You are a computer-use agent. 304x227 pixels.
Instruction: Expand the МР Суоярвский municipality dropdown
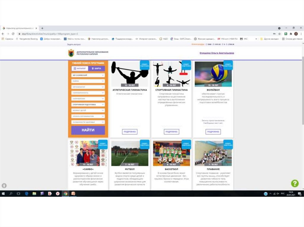point(88,75)
